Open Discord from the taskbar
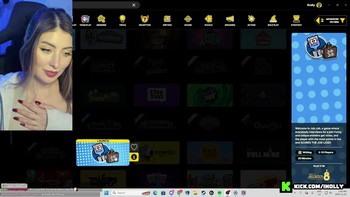Image resolution: width=350 pixels, height=197 pixels. [x=171, y=193]
